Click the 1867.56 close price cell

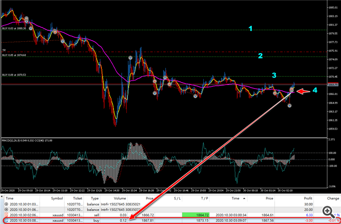[268, 220]
